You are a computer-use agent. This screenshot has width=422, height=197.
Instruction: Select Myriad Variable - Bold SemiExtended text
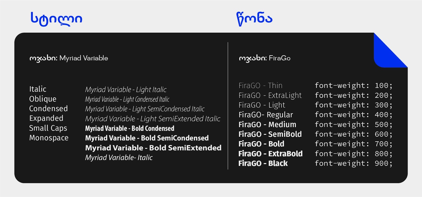coord(153,148)
